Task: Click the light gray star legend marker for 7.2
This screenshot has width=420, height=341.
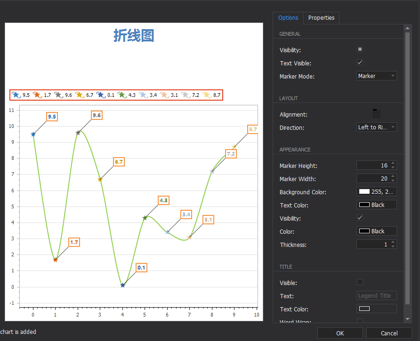Action: pyautogui.click(x=186, y=95)
